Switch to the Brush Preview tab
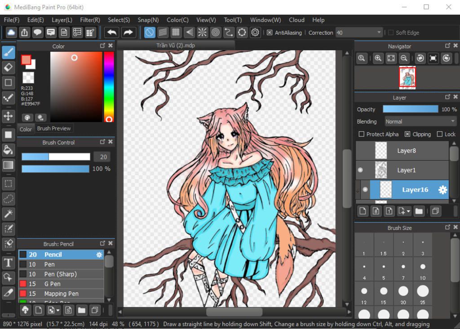Viewport: 460px width, 329px height. pyautogui.click(x=54, y=128)
